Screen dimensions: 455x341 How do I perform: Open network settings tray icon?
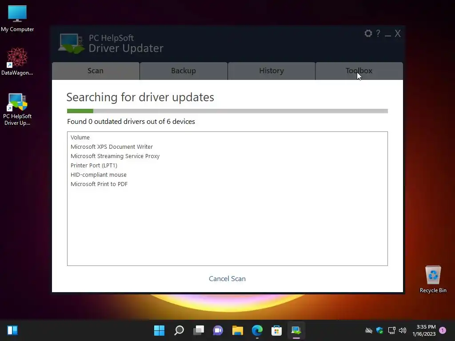392,330
